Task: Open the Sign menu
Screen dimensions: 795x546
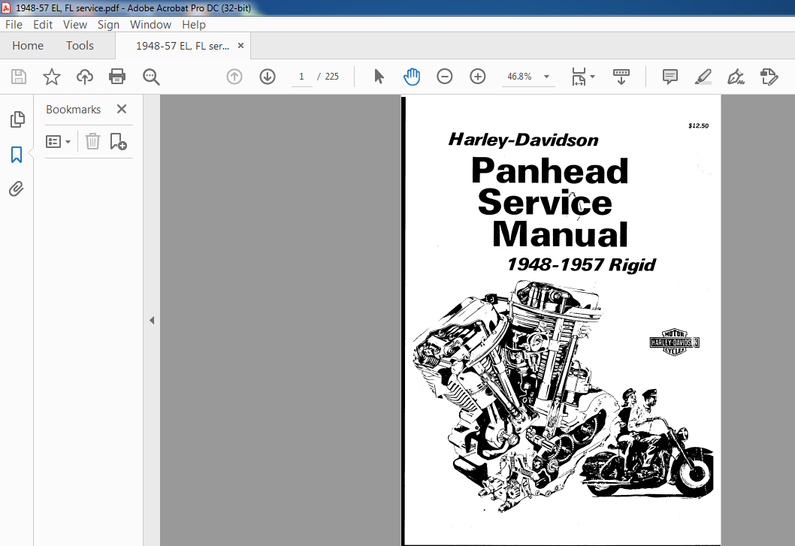Action: [x=108, y=24]
